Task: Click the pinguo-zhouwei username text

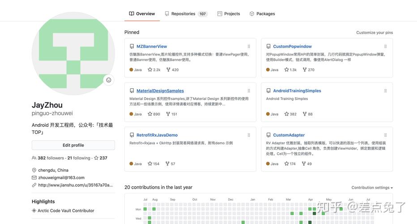Action: 52,113
